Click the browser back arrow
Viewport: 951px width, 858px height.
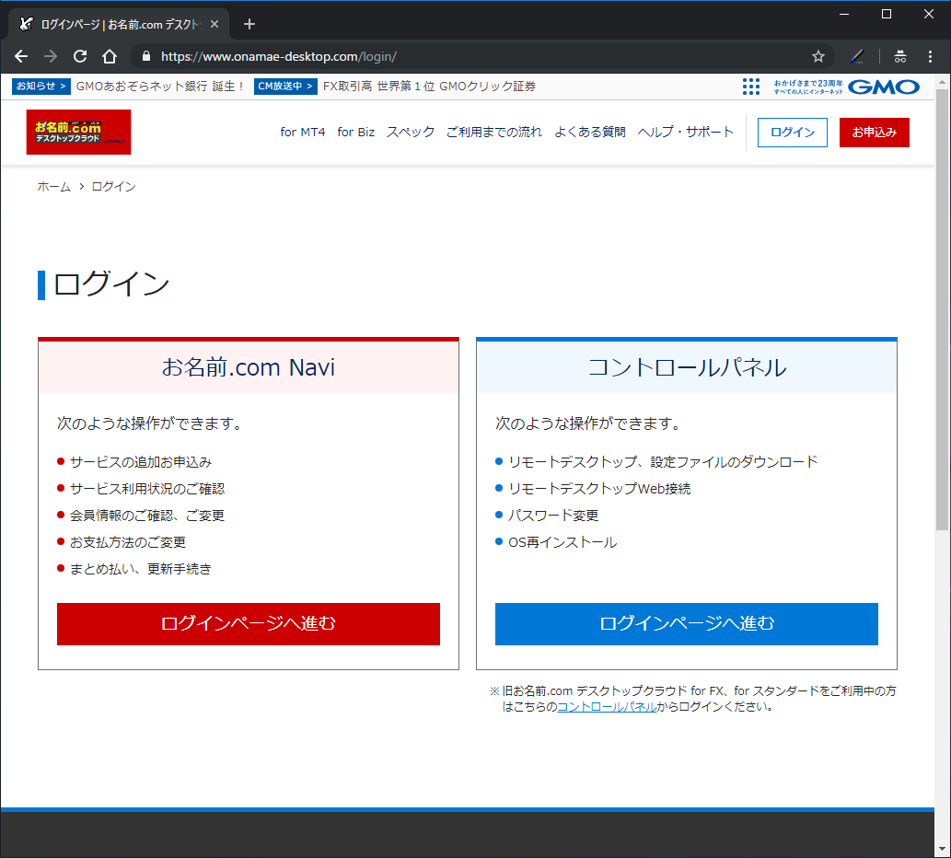[x=21, y=56]
